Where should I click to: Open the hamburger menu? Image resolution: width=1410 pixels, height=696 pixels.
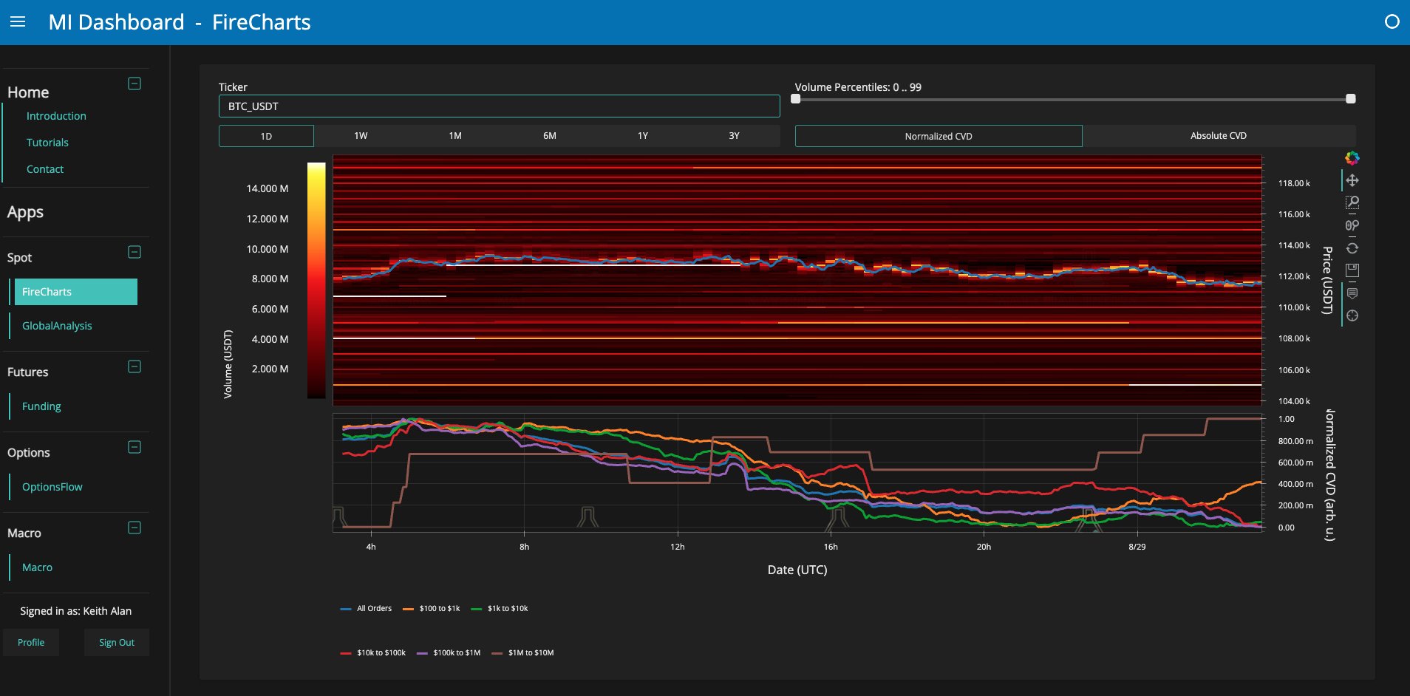18,22
